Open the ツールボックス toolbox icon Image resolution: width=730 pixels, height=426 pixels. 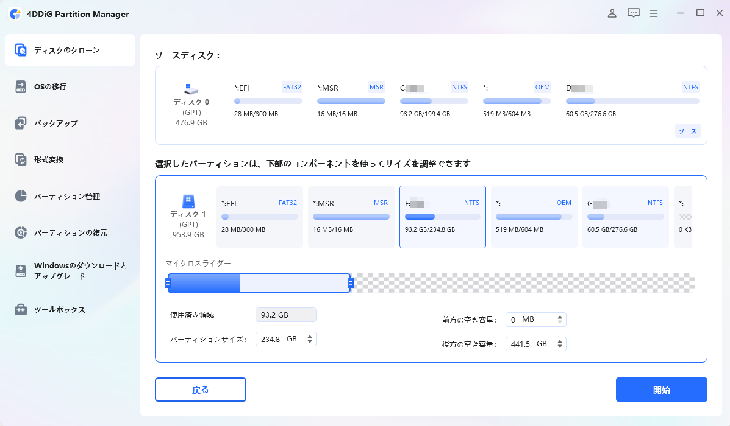point(21,309)
